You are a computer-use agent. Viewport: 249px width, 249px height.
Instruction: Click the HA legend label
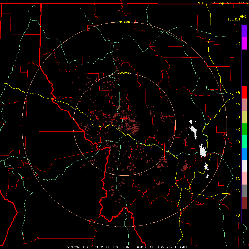237,92
